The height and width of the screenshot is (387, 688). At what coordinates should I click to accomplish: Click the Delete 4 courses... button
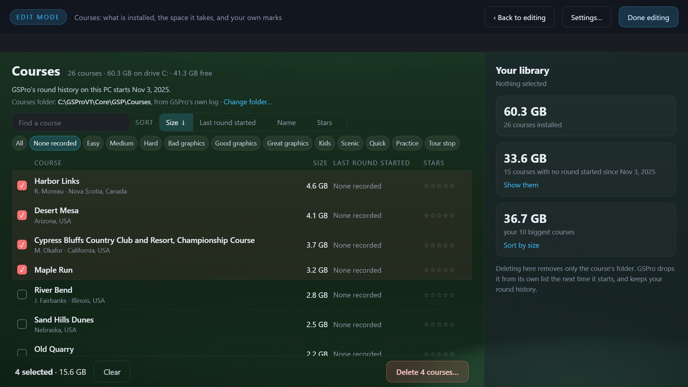(427, 372)
